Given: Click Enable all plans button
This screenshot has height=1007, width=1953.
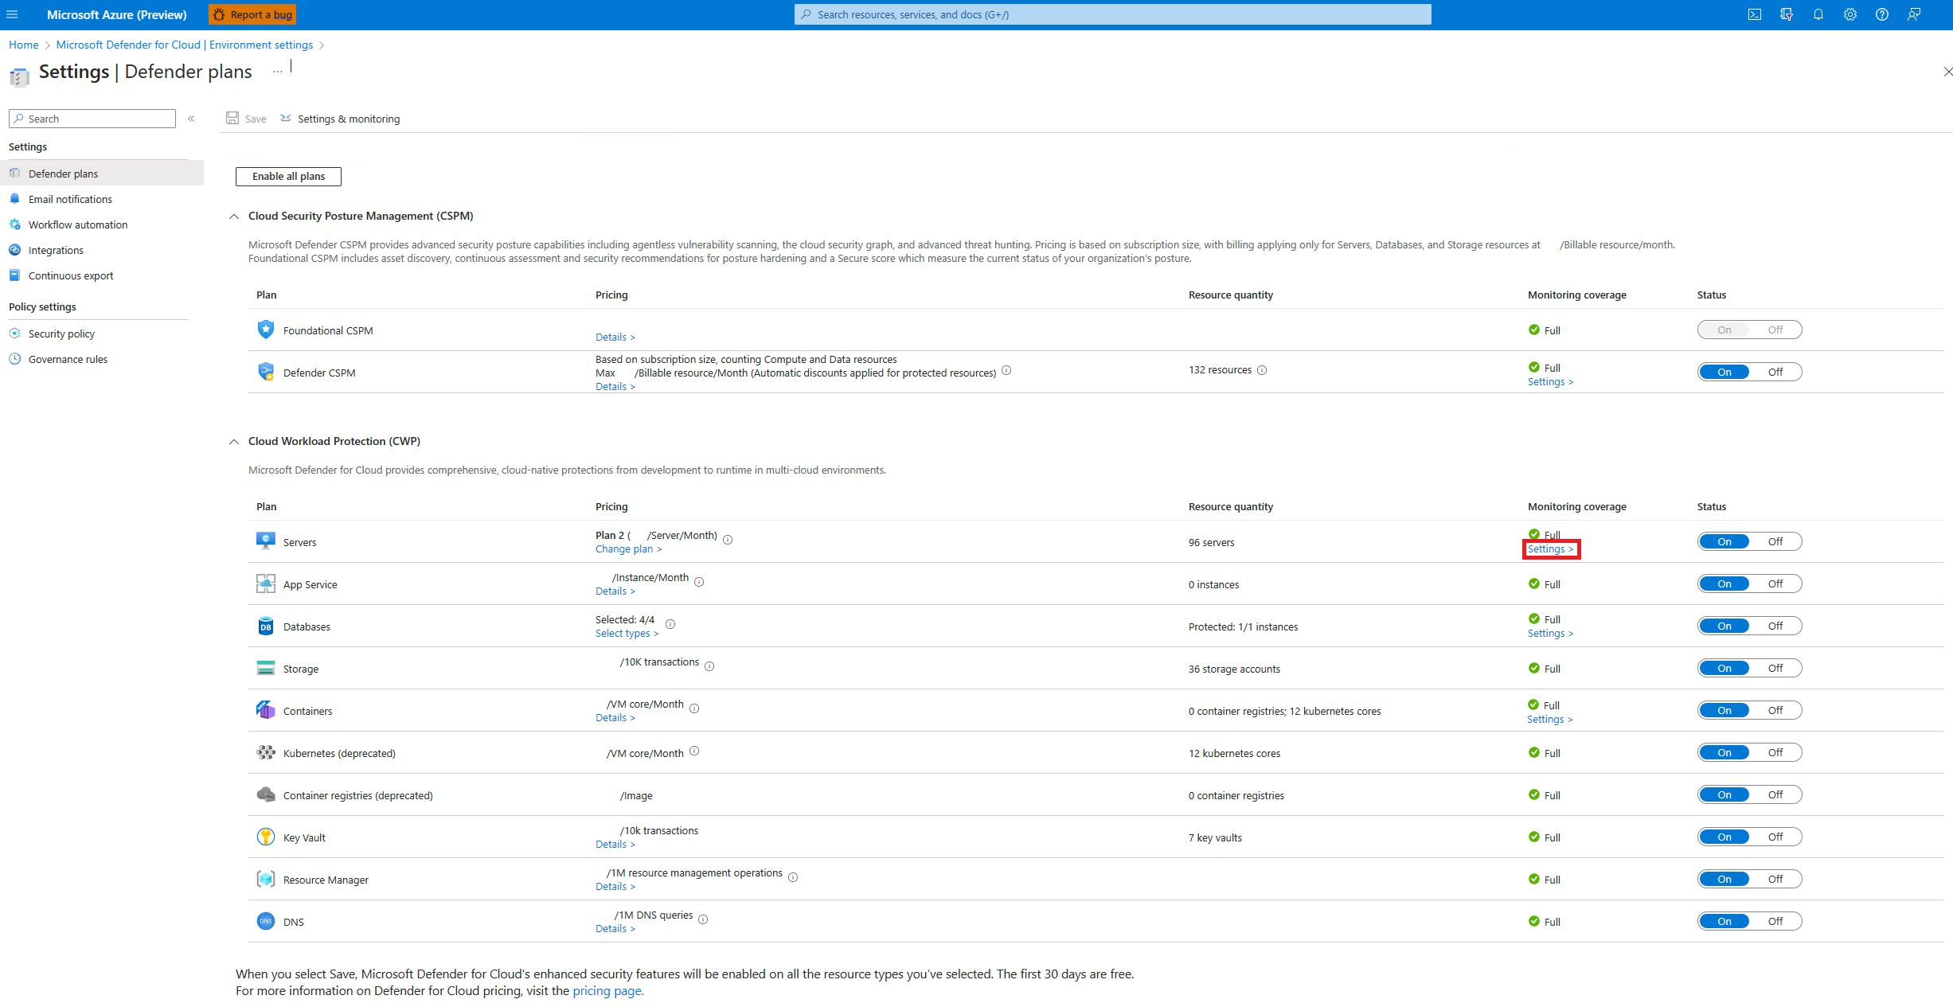Looking at the screenshot, I should click(x=287, y=176).
